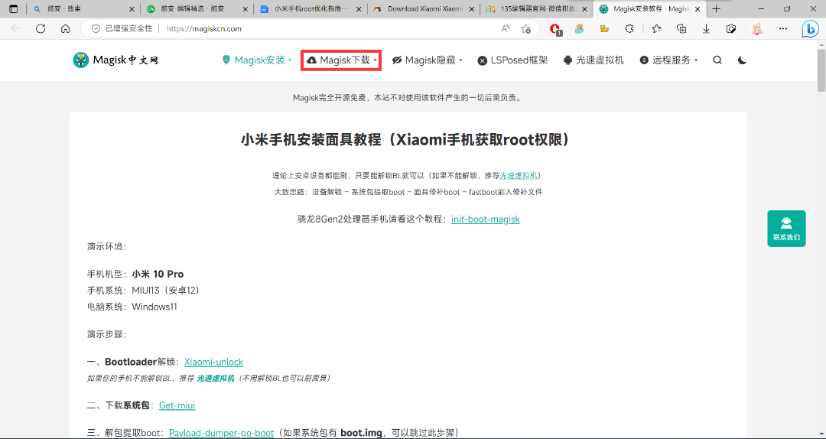Click the 演示步骤 heading text
Image resolution: width=826 pixels, height=439 pixels.
click(x=107, y=335)
